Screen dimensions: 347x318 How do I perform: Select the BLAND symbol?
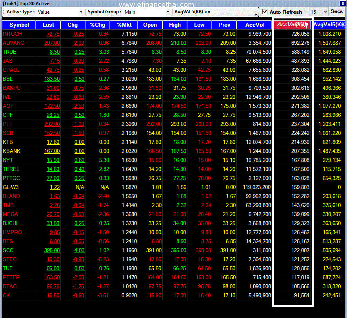(11, 196)
